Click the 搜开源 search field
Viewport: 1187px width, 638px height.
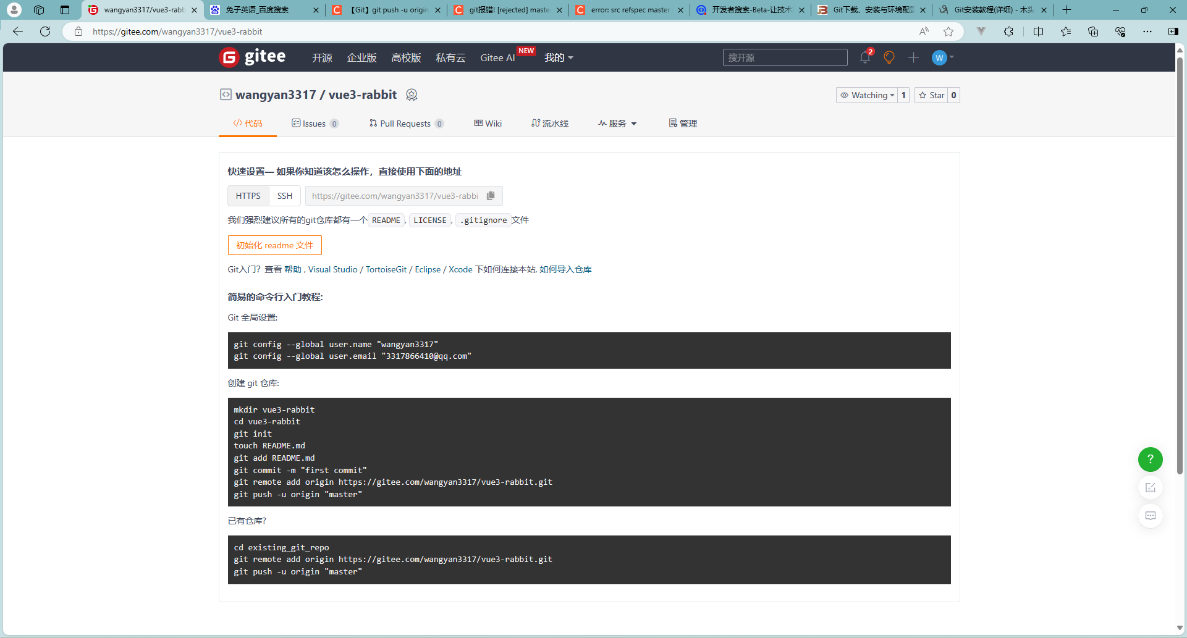(785, 57)
